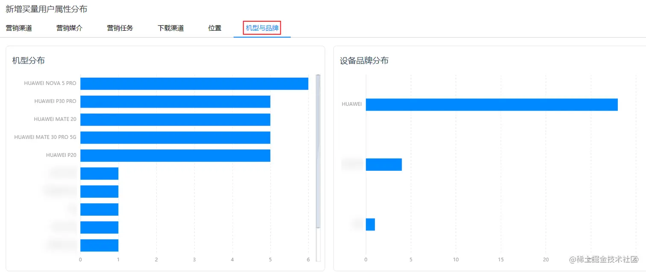Click the HUAWEI NOVA 5 PRO label
The image size is (646, 272).
[x=50, y=83]
